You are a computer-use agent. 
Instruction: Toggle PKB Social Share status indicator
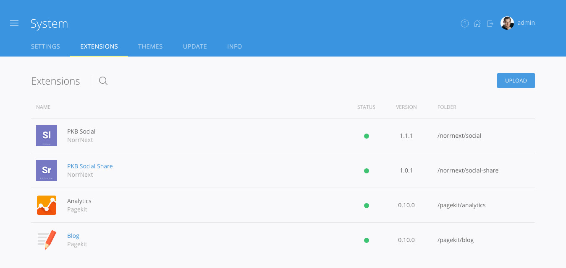click(367, 170)
